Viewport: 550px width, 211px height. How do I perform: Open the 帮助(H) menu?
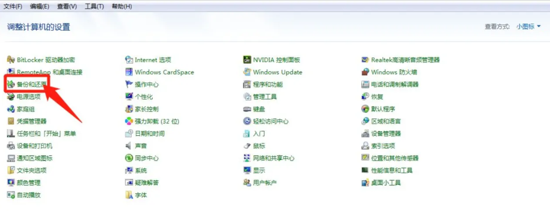pos(122,6)
